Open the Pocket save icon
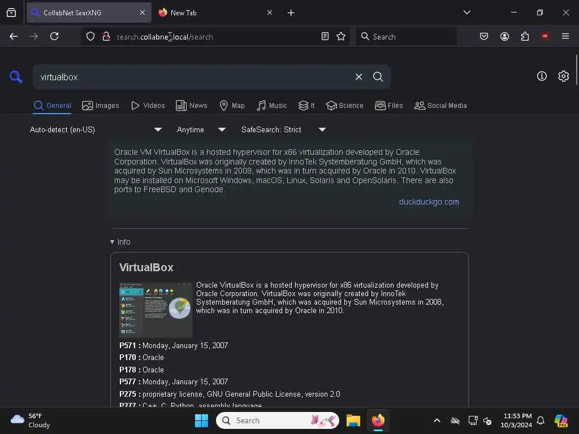Viewport: 579px width, 434px height. coord(484,36)
